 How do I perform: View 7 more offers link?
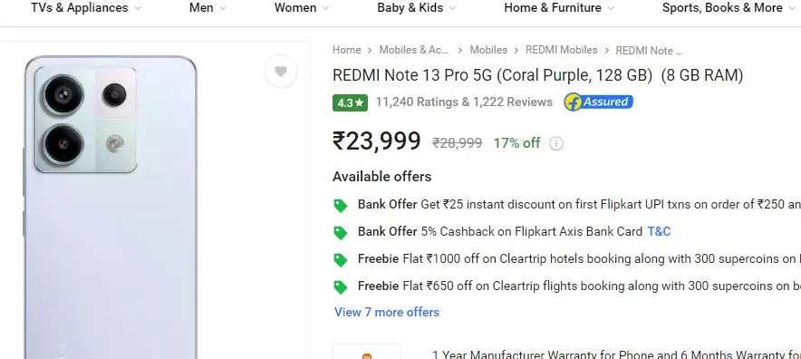tap(387, 312)
